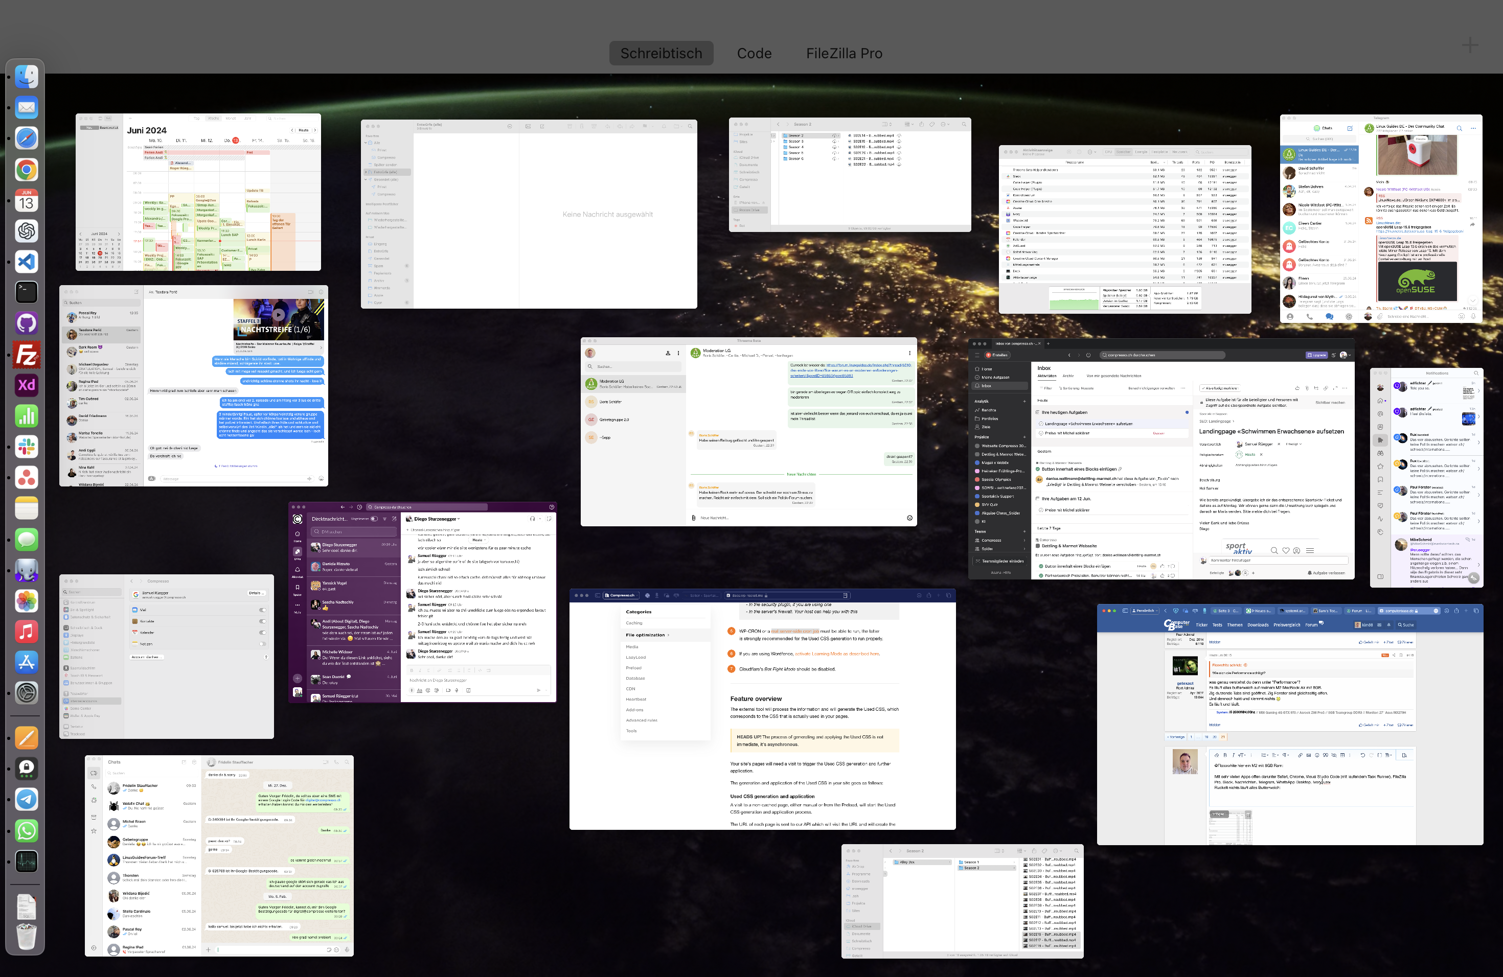1503x977 pixels.
Task: Enable the Notizen account switch
Action: (x=262, y=644)
